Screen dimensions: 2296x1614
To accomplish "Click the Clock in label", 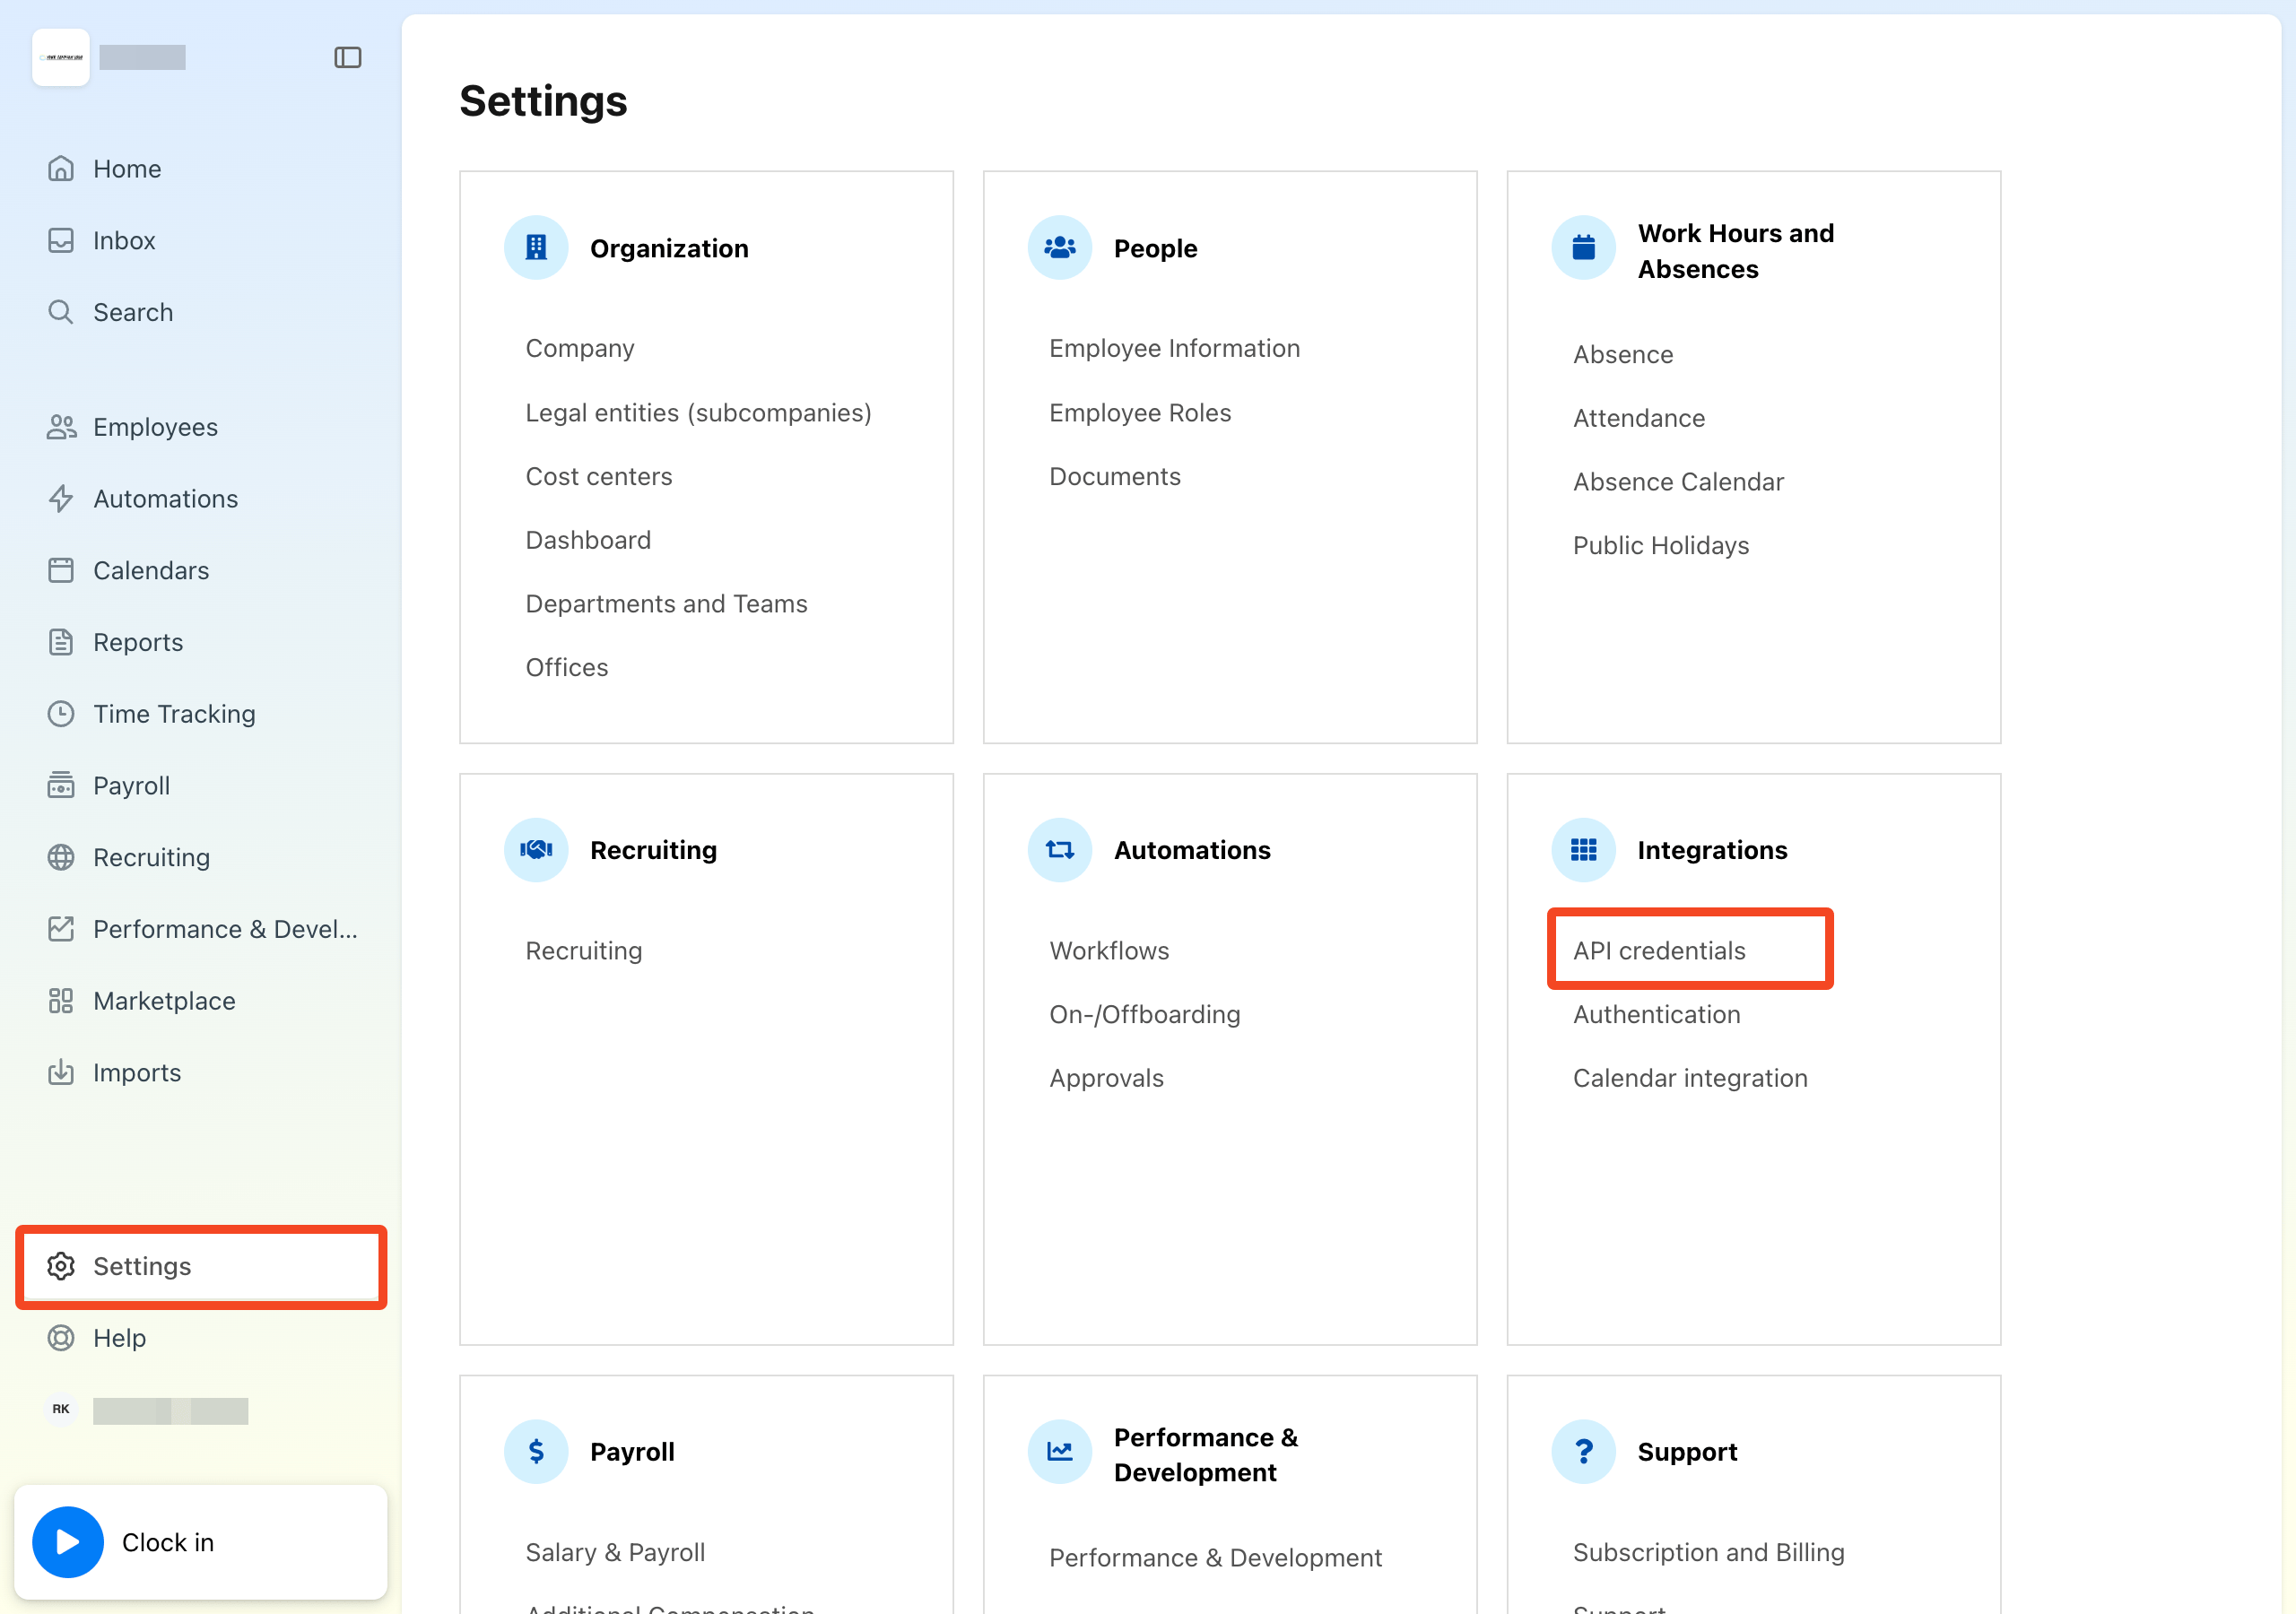I will (x=168, y=1542).
